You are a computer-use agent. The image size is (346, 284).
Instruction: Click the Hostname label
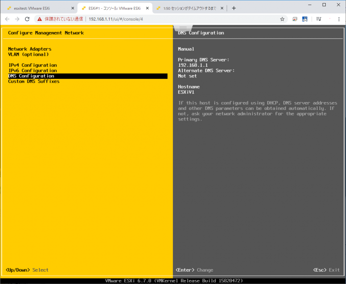pyautogui.click(x=189, y=87)
